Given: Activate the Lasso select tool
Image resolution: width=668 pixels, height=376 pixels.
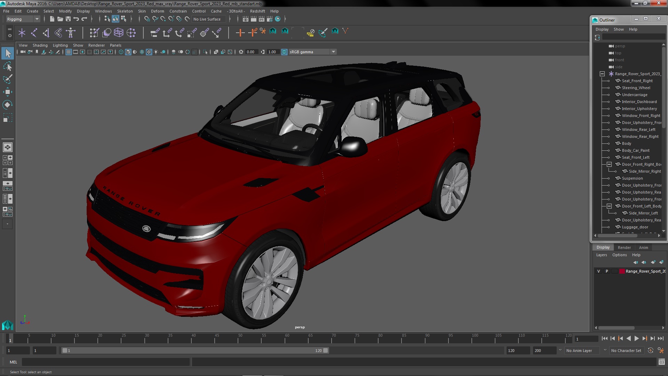Looking at the screenshot, I should coord(8,66).
